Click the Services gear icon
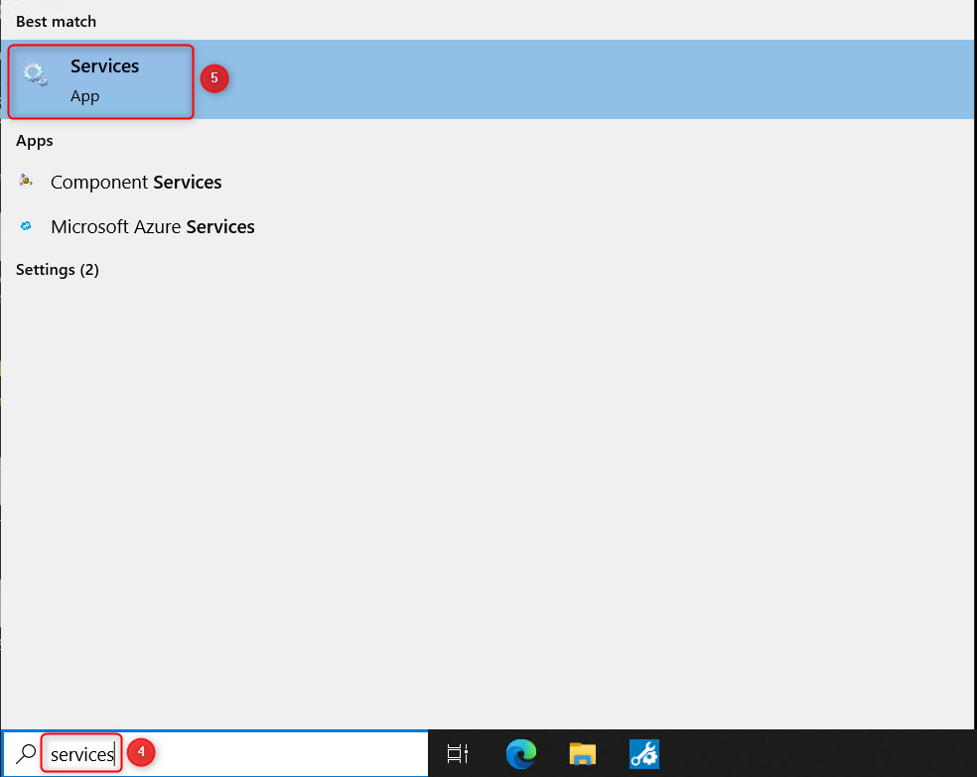 coord(36,74)
